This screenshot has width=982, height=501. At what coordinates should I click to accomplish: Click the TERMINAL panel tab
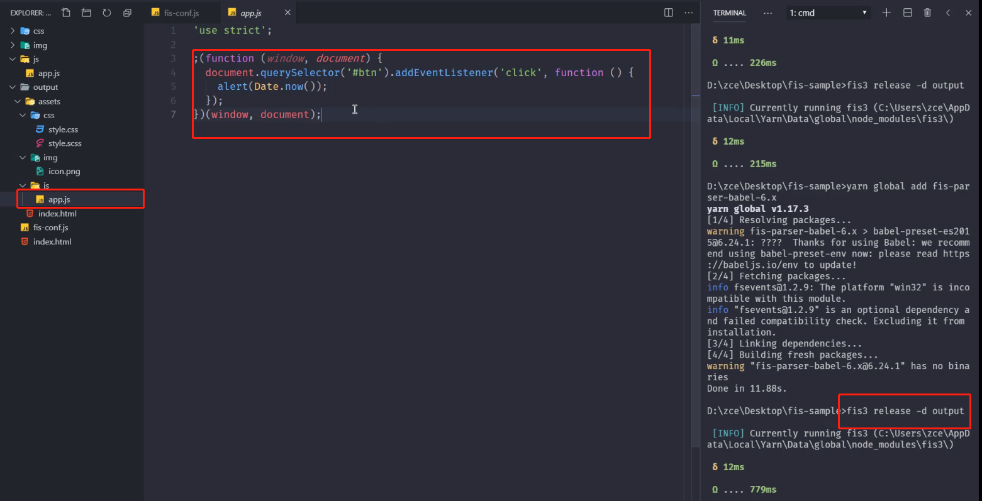730,13
